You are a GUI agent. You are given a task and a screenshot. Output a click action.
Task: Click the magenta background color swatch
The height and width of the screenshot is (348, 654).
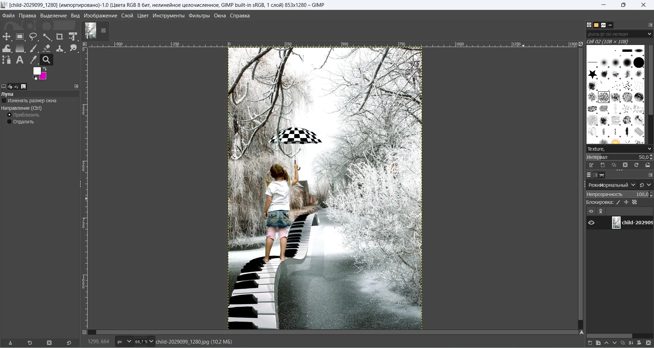43,76
